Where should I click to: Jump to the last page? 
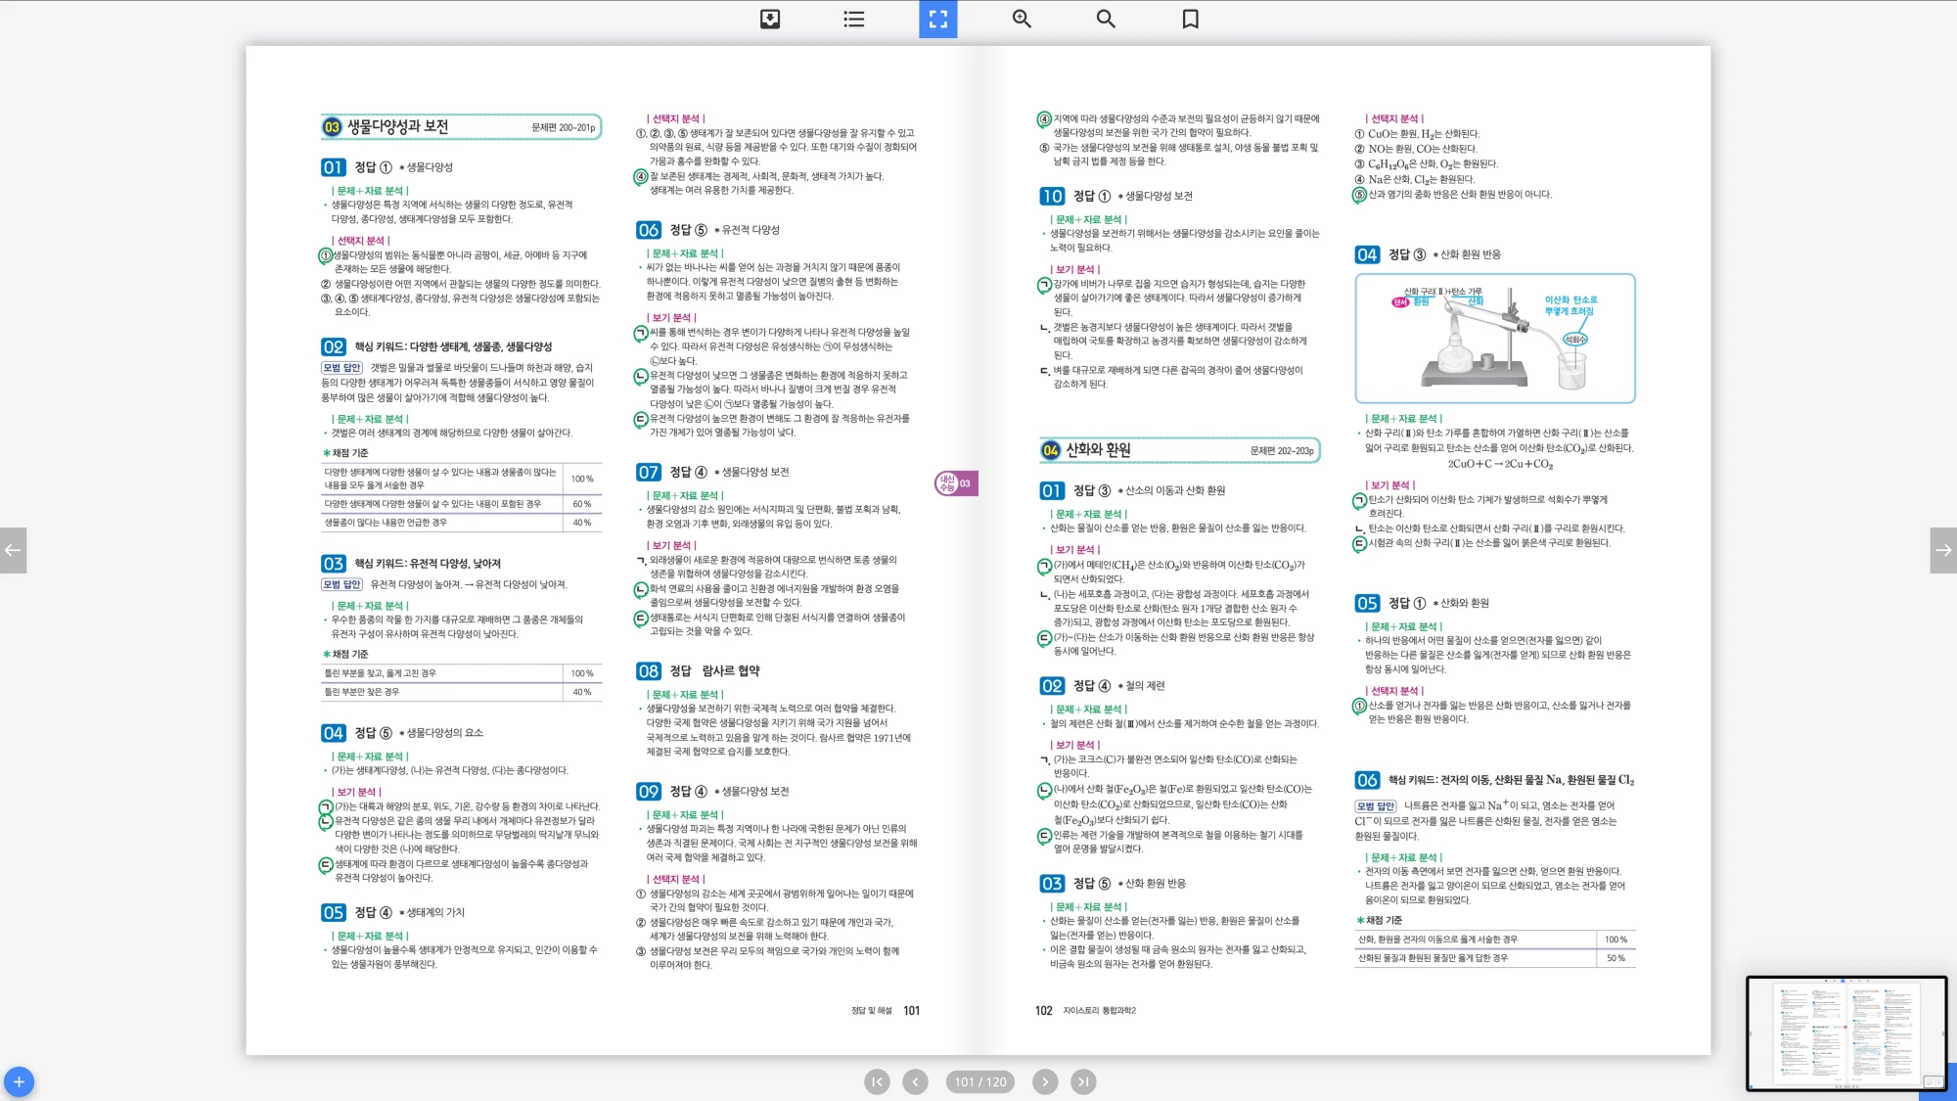pos(1082,1081)
